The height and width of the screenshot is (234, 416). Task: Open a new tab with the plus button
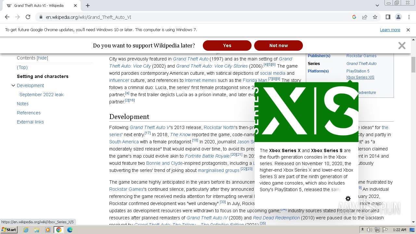click(x=88, y=6)
